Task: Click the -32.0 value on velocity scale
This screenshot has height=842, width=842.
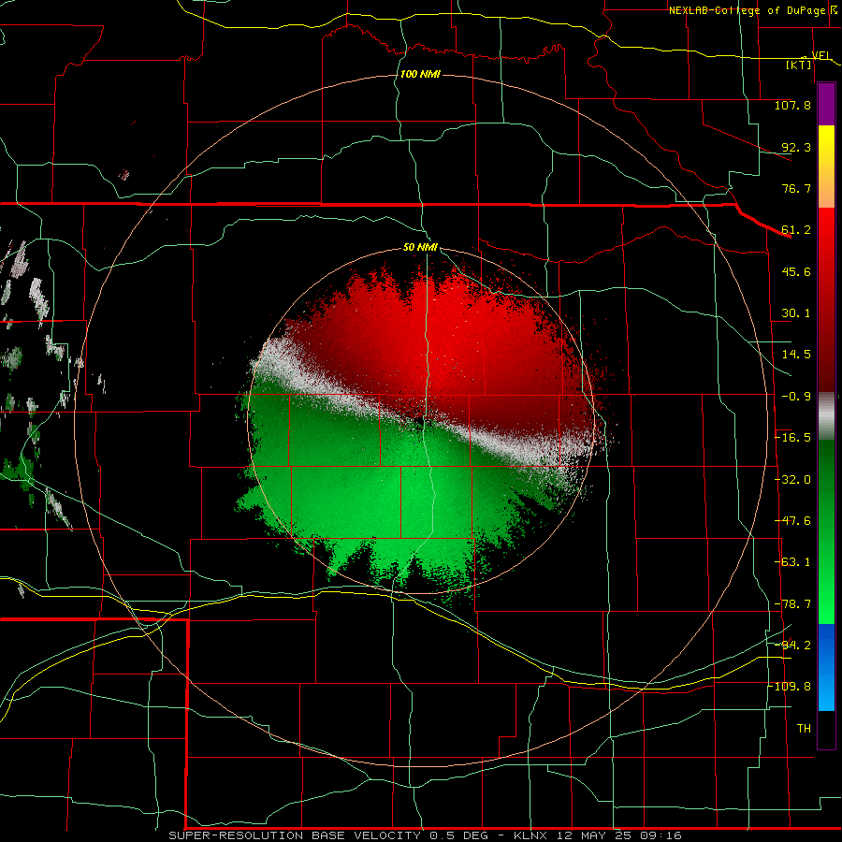Action: coord(792,480)
